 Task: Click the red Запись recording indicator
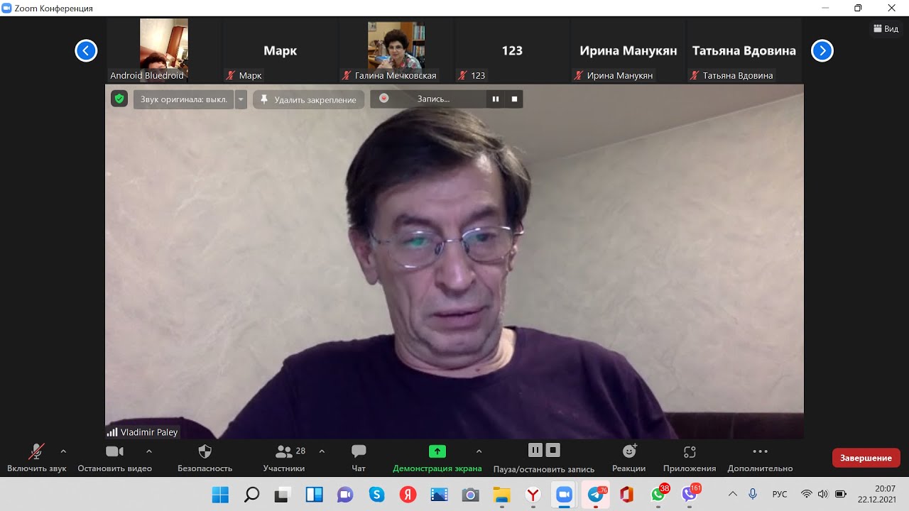(384, 99)
